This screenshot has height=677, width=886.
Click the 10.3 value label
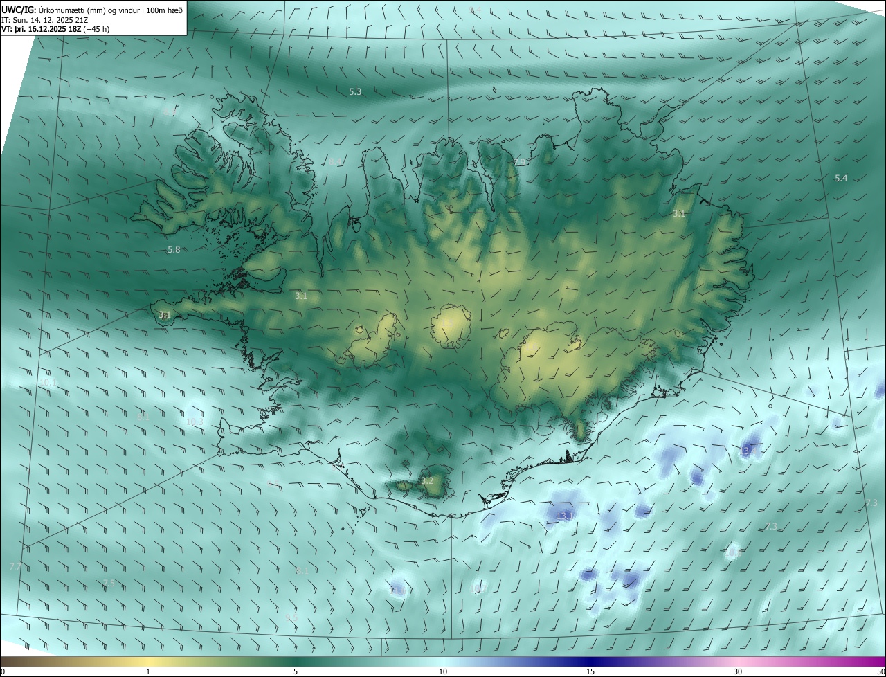point(195,422)
